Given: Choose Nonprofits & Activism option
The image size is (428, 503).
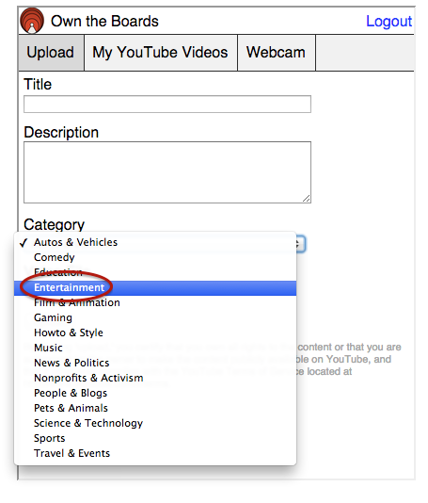Looking at the screenshot, I should 155,378.
